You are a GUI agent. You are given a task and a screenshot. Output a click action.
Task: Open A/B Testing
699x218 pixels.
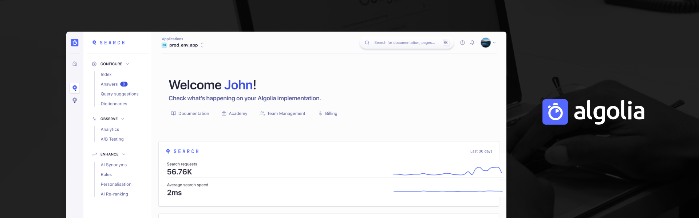[112, 139]
